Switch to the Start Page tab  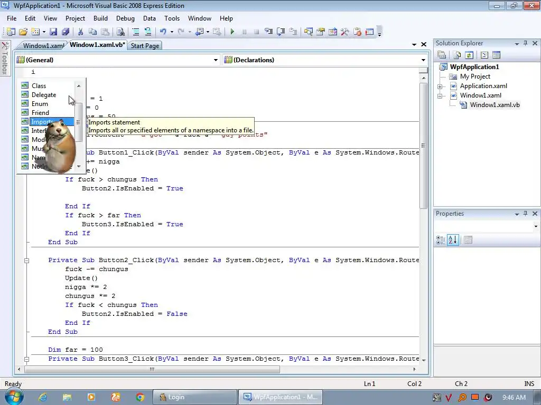[x=145, y=45]
